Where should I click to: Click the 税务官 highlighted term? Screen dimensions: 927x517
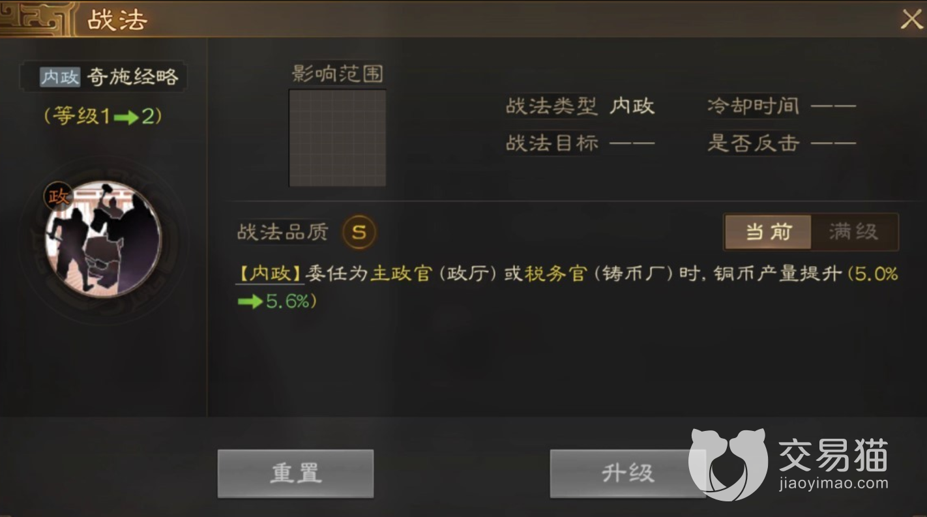click(x=556, y=274)
